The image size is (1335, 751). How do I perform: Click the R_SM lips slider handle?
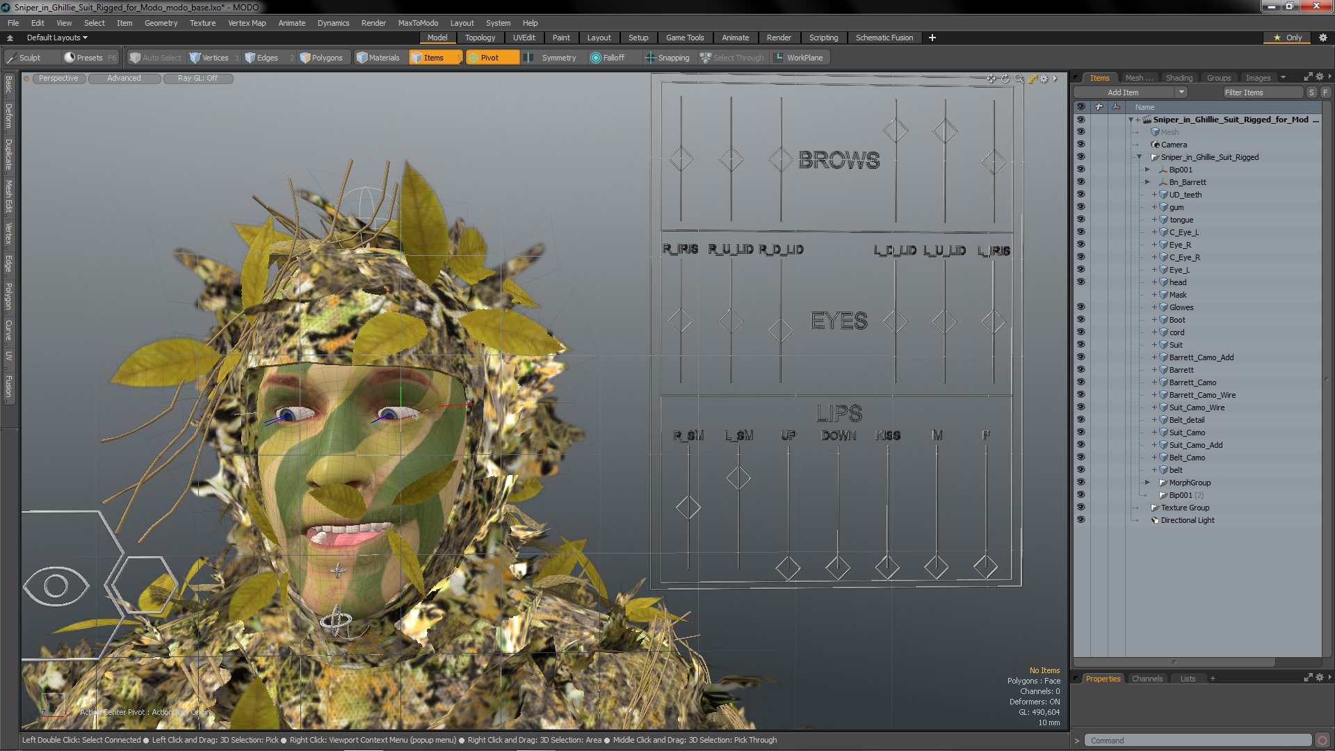click(688, 508)
